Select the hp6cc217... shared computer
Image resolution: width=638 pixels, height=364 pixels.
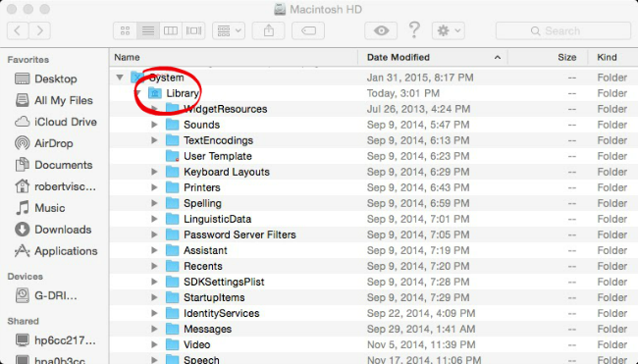pyautogui.click(x=55, y=340)
